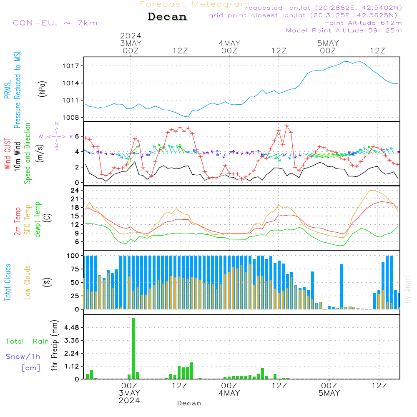Click the requested lon,lat coordinates text

pyautogui.click(x=324, y=8)
